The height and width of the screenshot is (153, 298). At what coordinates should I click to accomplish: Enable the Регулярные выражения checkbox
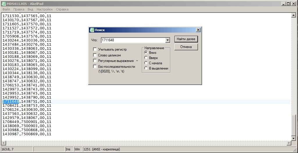click(x=95, y=61)
